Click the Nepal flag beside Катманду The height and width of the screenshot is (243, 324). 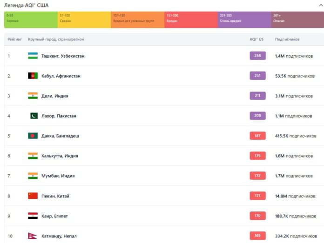[x=33, y=236]
